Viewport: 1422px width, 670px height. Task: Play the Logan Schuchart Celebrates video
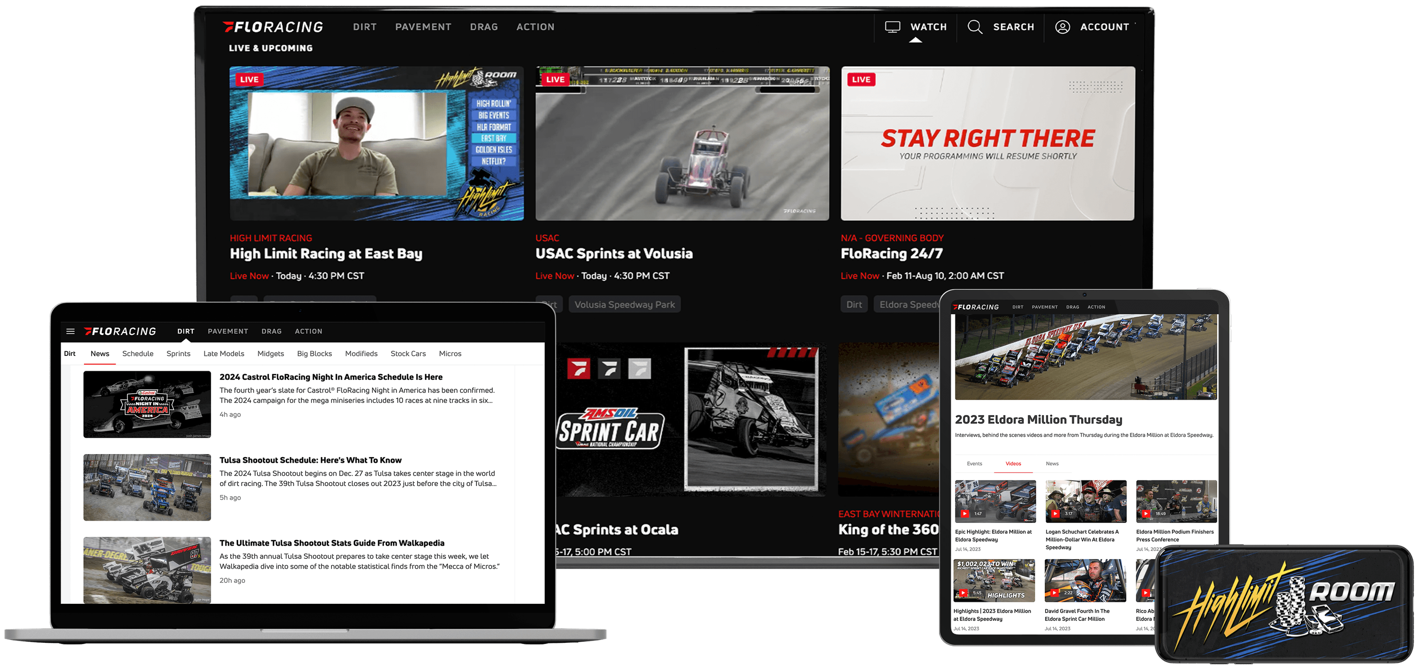[x=1055, y=513]
